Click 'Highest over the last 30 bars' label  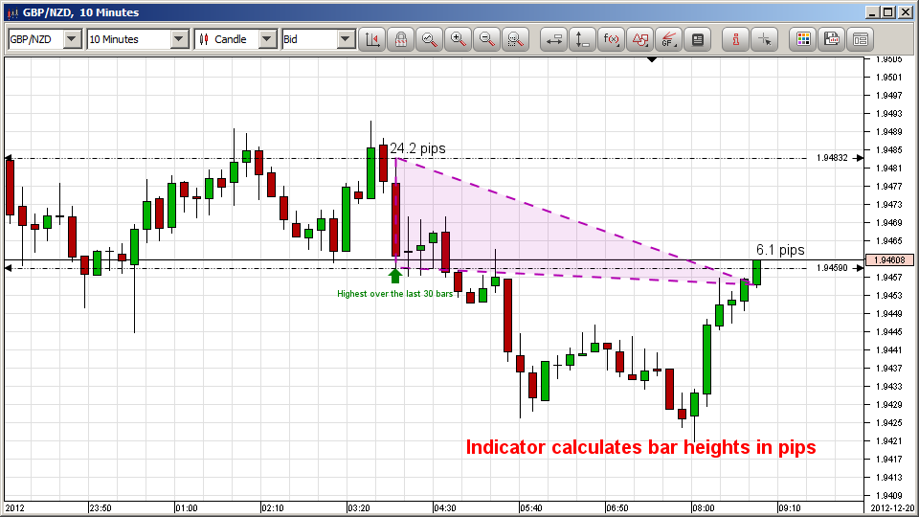click(394, 294)
